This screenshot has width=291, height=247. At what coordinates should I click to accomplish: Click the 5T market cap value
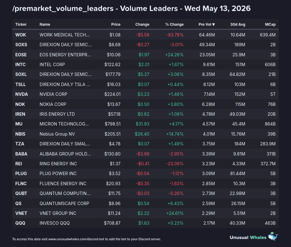tap(273, 94)
